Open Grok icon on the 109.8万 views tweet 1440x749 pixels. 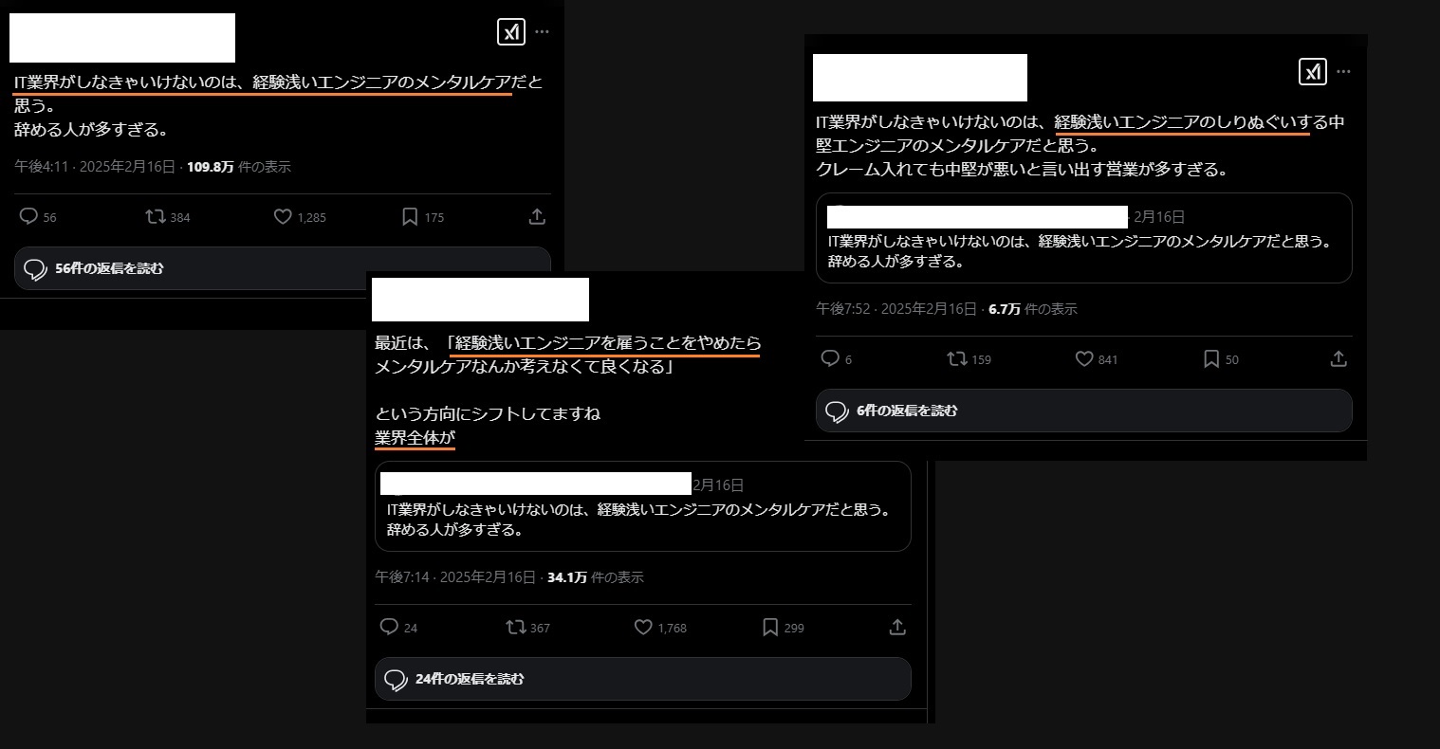(x=511, y=31)
